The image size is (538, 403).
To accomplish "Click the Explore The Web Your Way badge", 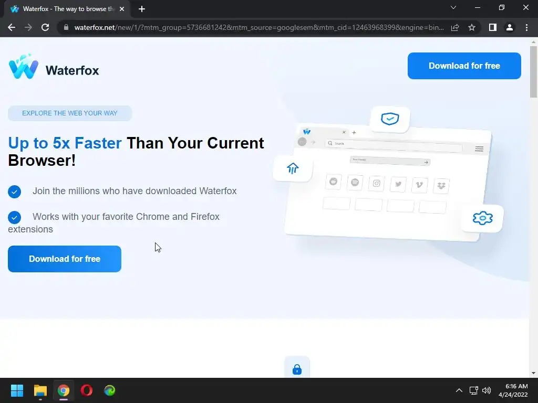I will pyautogui.click(x=70, y=113).
